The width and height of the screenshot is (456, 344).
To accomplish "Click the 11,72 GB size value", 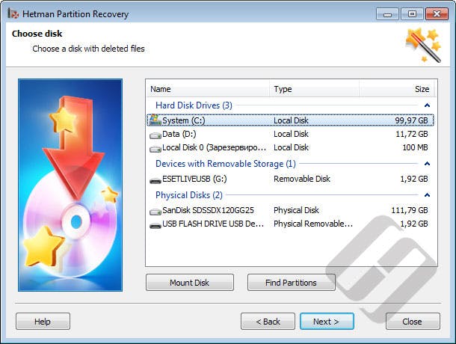I will tap(412, 134).
